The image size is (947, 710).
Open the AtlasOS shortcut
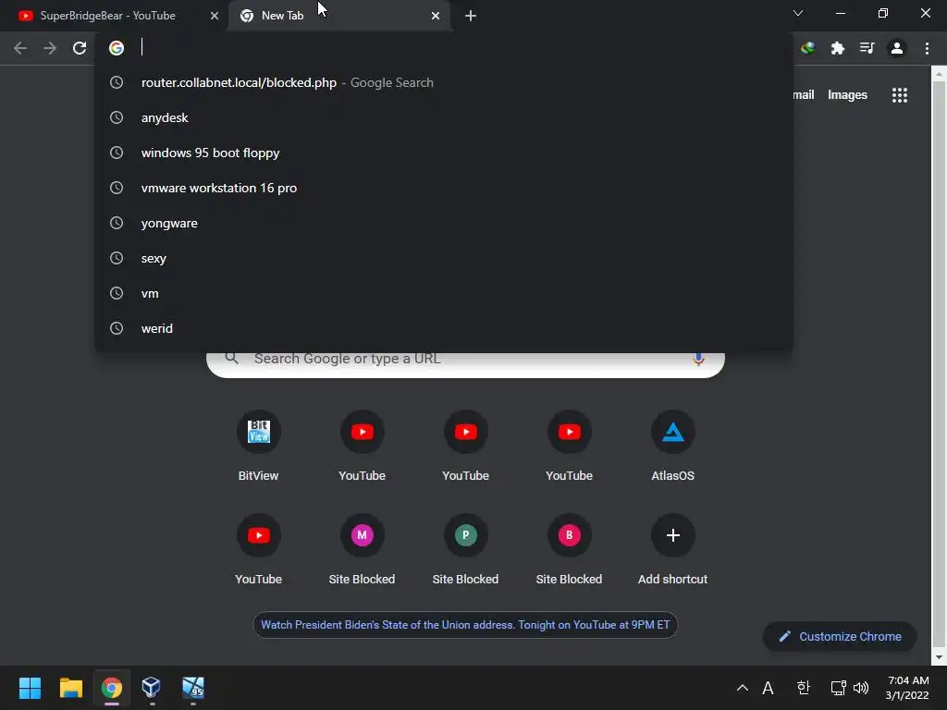click(x=673, y=447)
